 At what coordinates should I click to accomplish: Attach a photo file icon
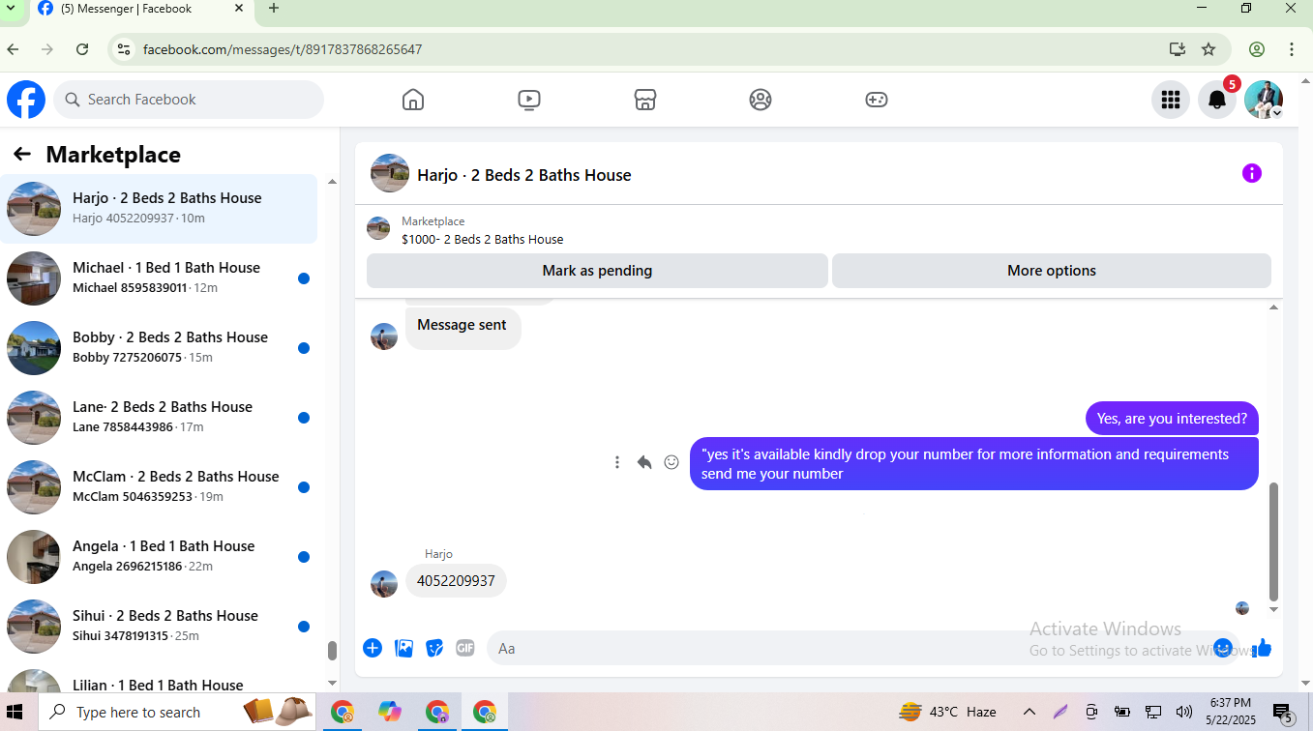(404, 648)
